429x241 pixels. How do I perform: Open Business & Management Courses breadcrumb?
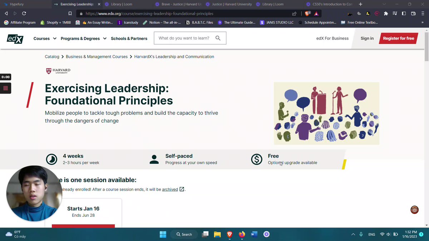point(97,56)
